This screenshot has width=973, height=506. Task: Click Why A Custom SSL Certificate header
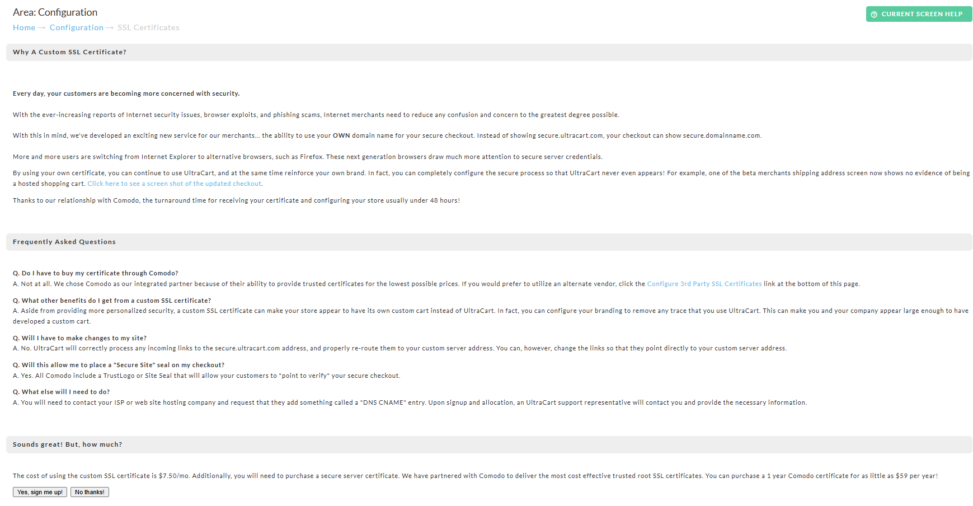click(x=69, y=52)
